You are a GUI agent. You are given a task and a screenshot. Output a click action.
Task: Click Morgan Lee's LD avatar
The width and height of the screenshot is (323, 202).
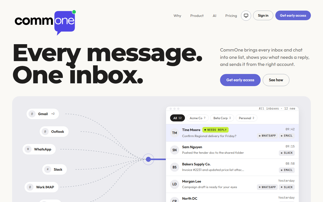click(175, 184)
